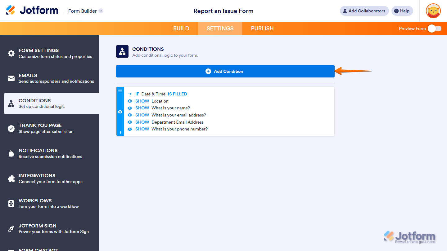Open the Form Builder dropdown

[x=85, y=11]
